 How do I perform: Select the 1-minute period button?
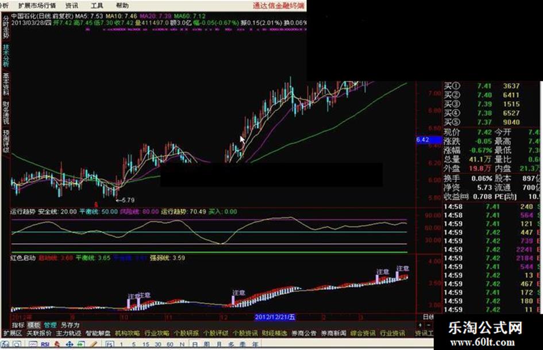[121, 344]
